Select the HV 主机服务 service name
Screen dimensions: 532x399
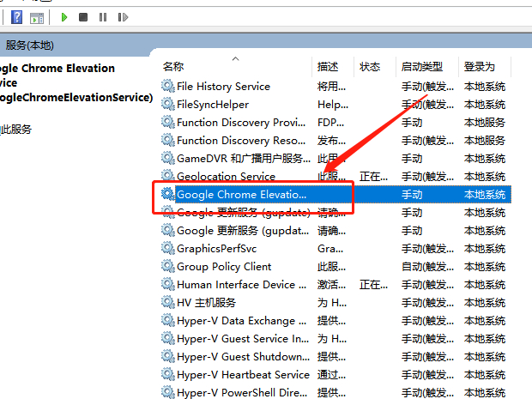click(206, 303)
